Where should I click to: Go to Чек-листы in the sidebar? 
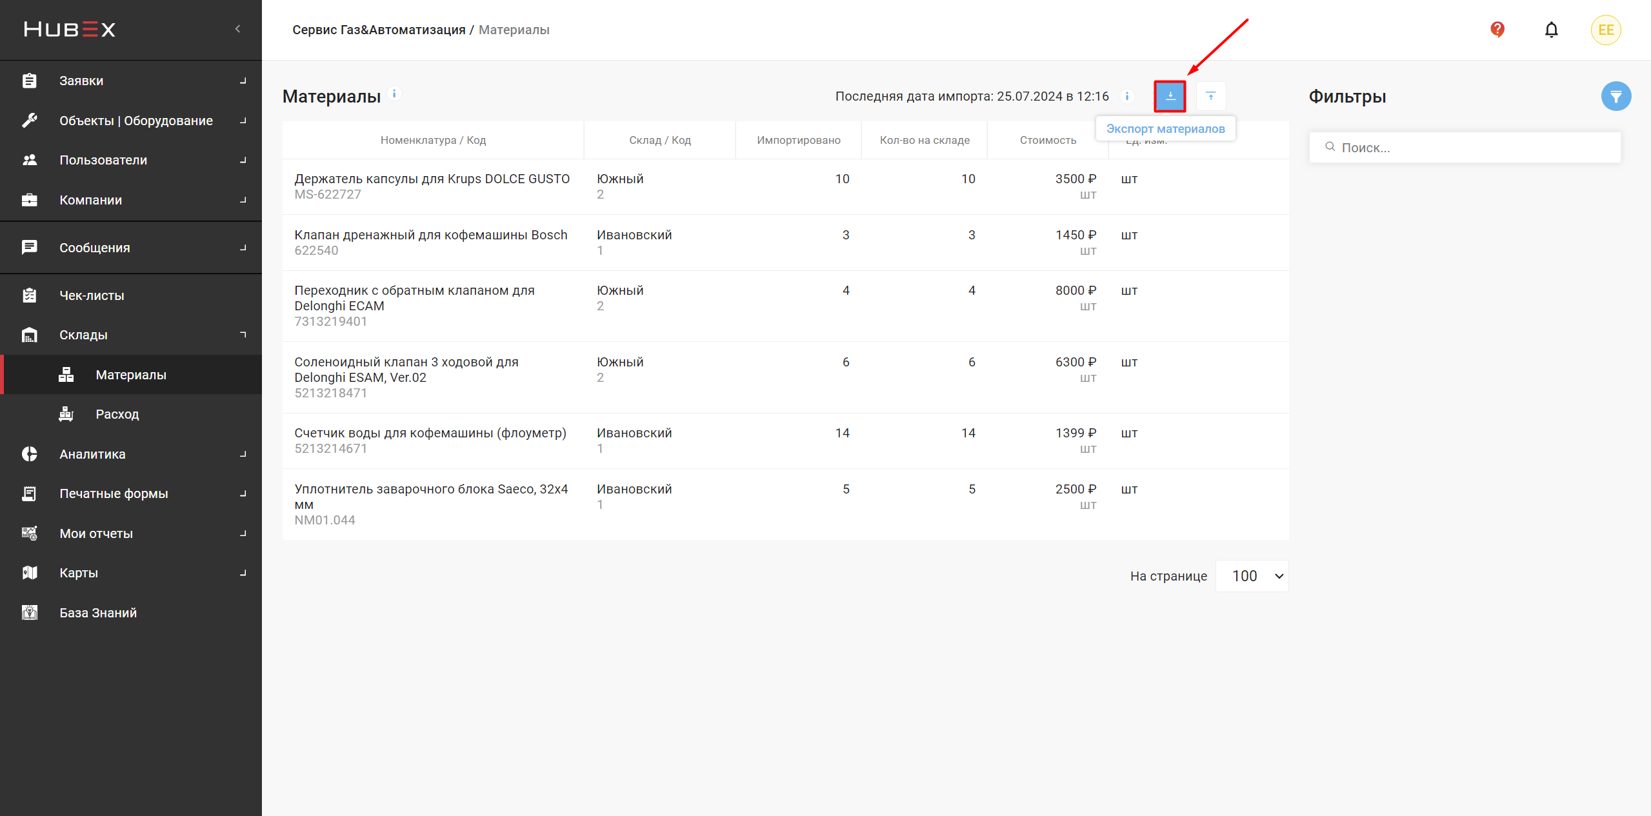click(92, 295)
